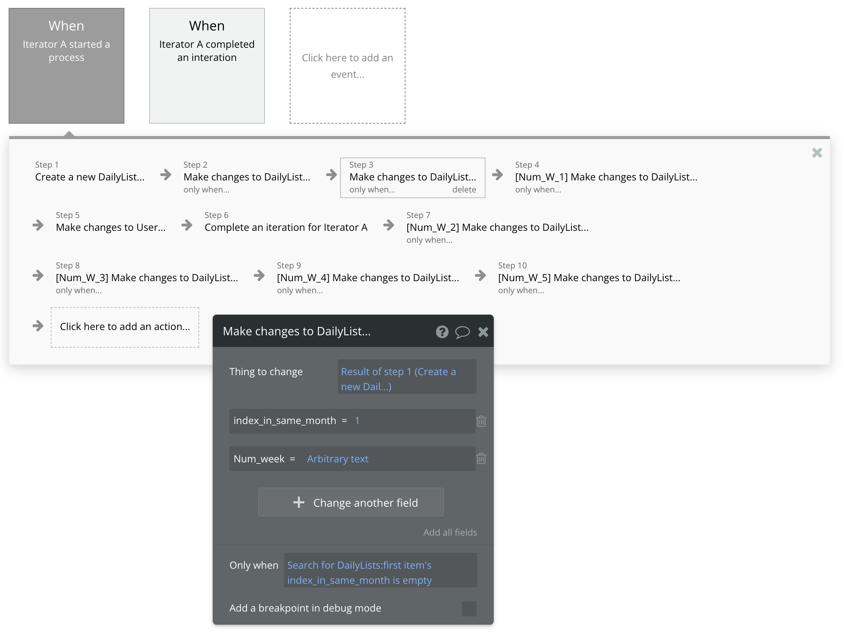
Task: Delete the index_in_same_month field via trash icon
Action: 481,421
